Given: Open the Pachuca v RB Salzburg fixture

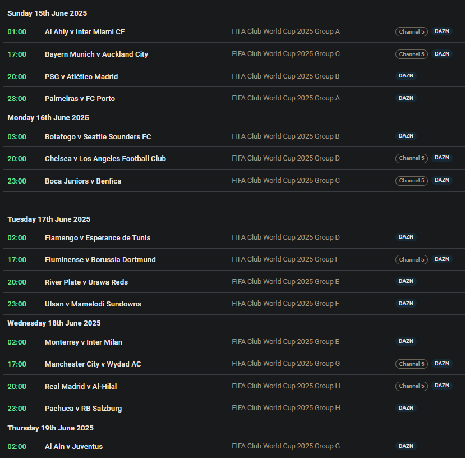Looking at the screenshot, I should (83, 409).
